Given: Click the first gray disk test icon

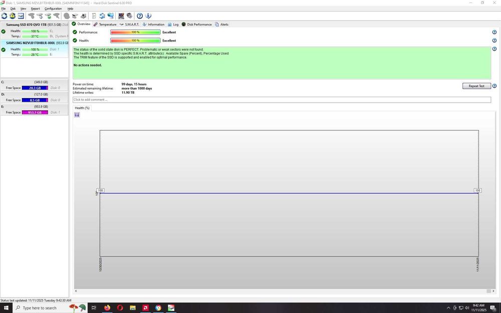Looking at the screenshot, I should (x=31, y=16).
